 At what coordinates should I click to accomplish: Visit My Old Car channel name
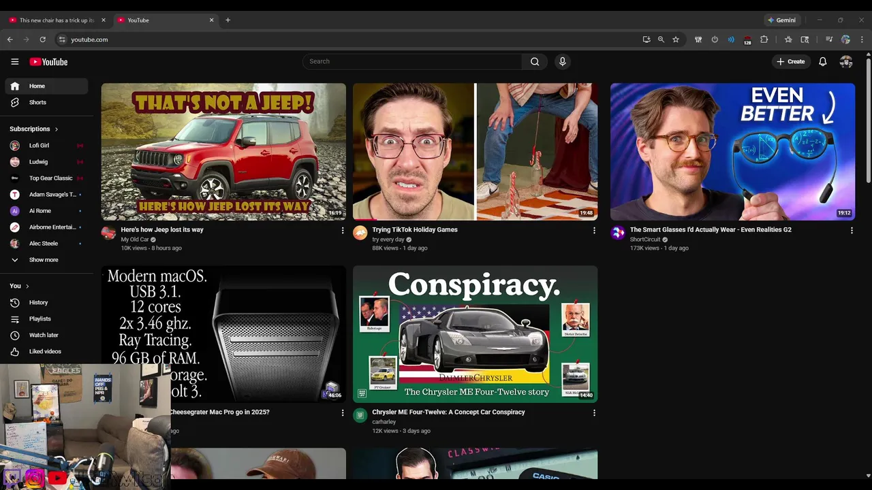tap(135, 240)
